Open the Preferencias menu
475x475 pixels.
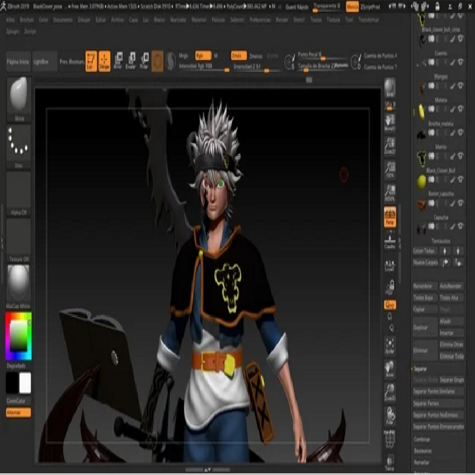pyautogui.click(x=260, y=20)
